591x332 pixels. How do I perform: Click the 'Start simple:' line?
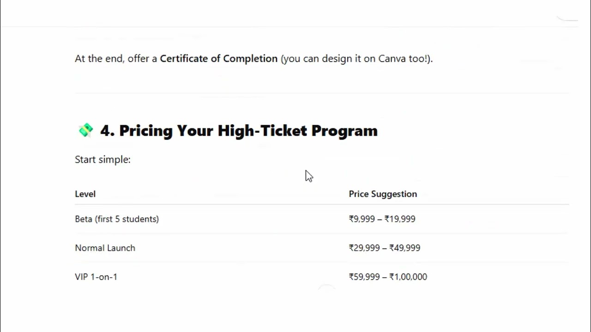(103, 160)
